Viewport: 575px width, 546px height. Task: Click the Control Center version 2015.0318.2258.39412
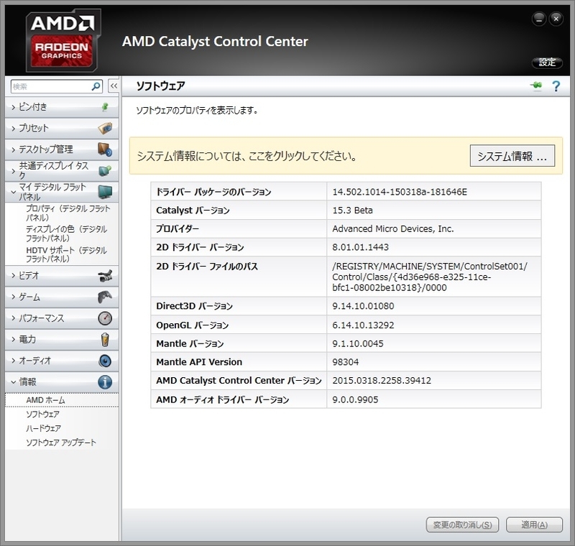pos(382,380)
